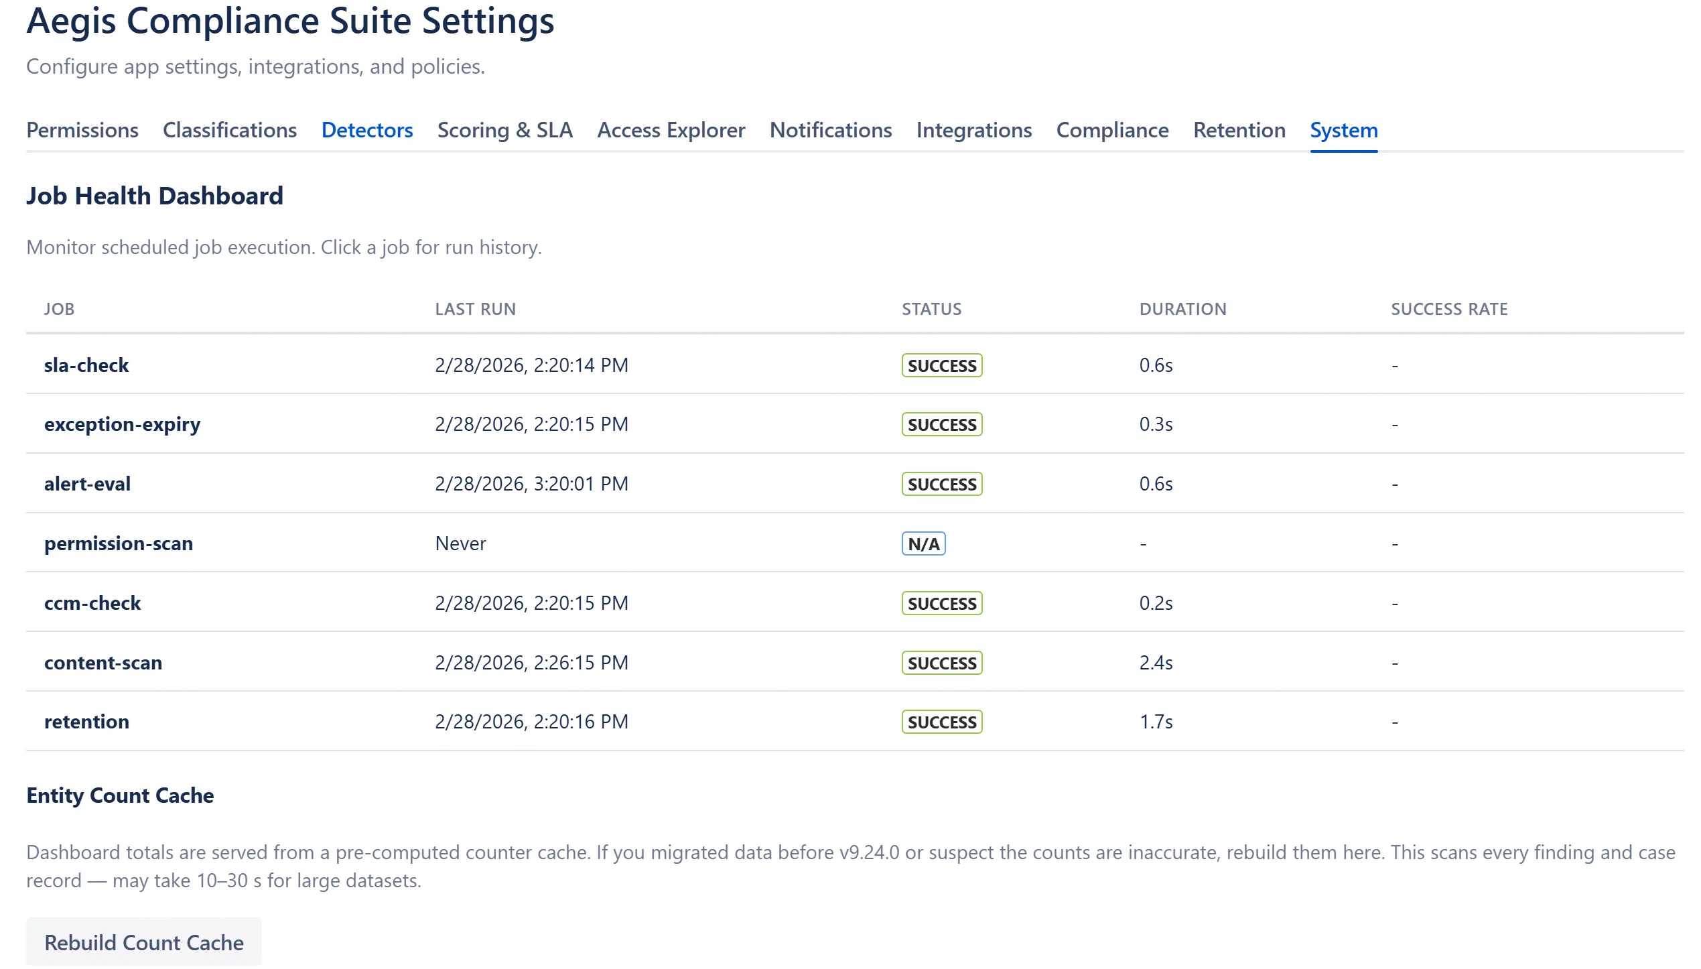
Task: Click the Job Health Dashboard heading
Action: 155,196
